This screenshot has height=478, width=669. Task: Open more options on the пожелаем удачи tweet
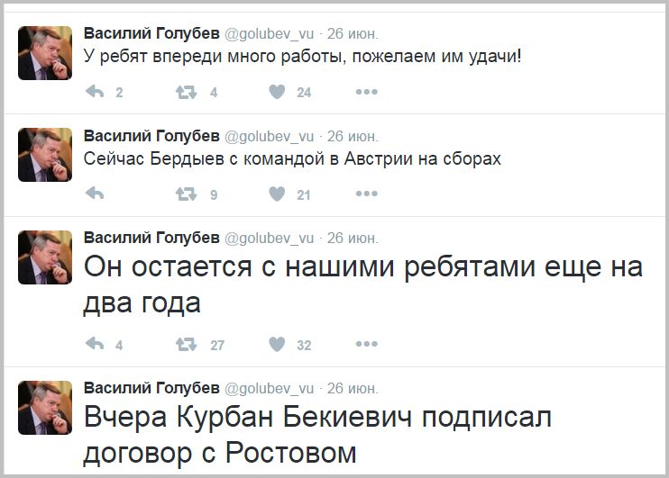[366, 92]
